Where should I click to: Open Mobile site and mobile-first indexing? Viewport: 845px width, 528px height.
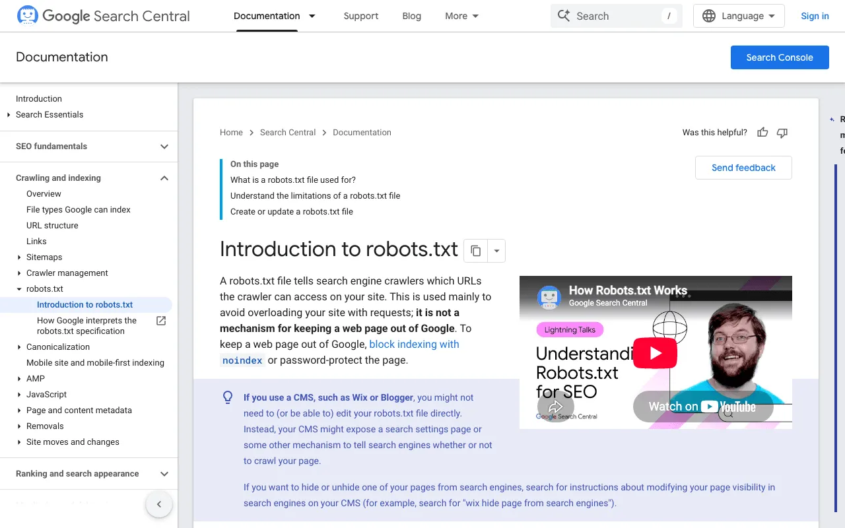[x=95, y=363]
